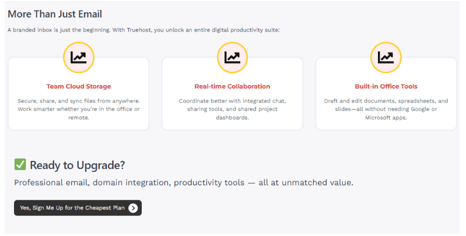Open the Team Cloud Storage feature card
Screen dimensions: 466x236
click(79, 93)
